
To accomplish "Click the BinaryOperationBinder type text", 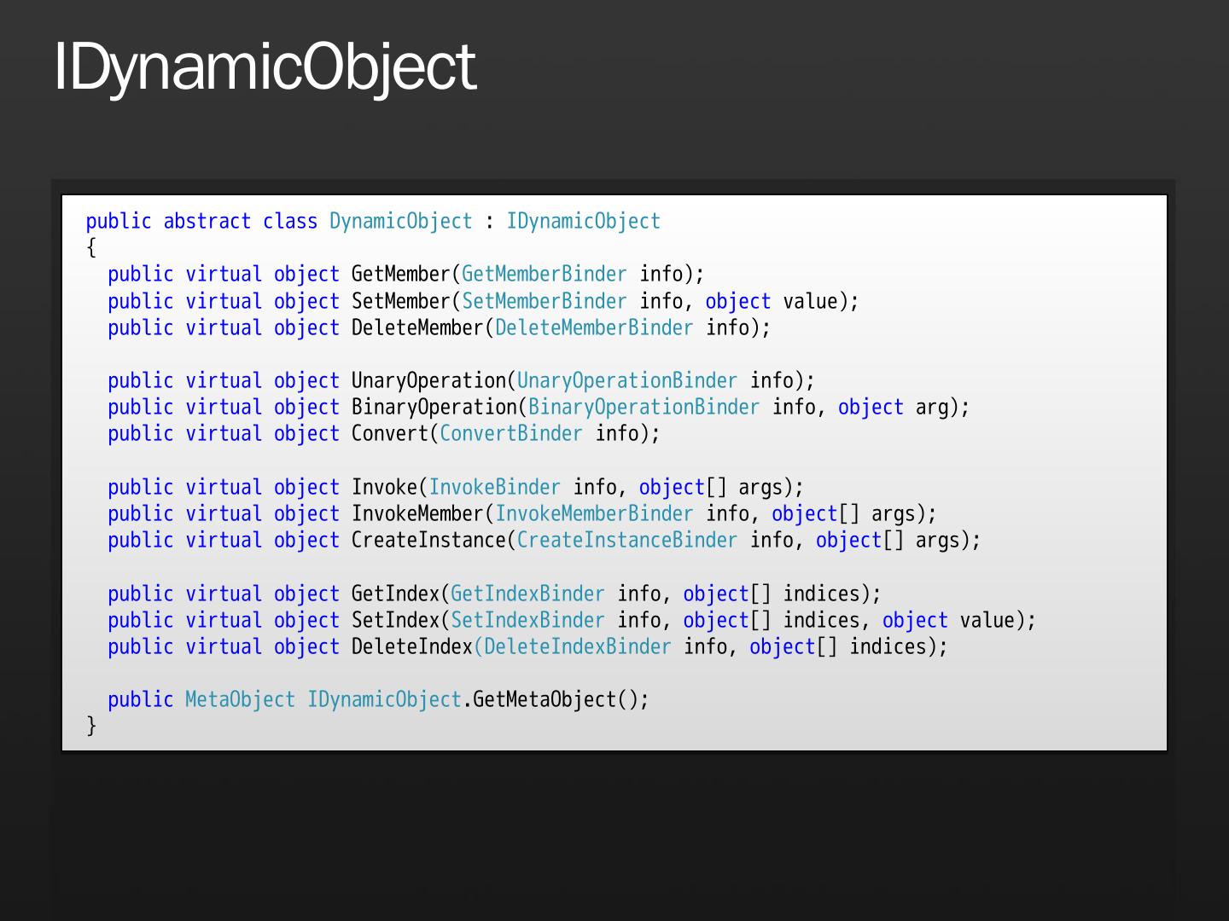I will click(x=644, y=408).
